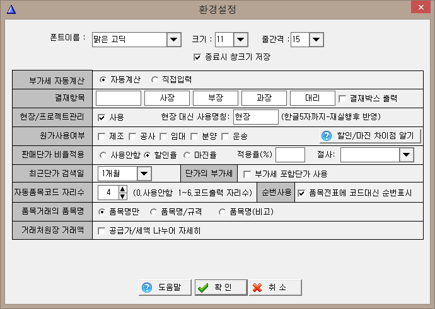Select the 직접입력 radio button
435x309 pixels.
[154, 80]
